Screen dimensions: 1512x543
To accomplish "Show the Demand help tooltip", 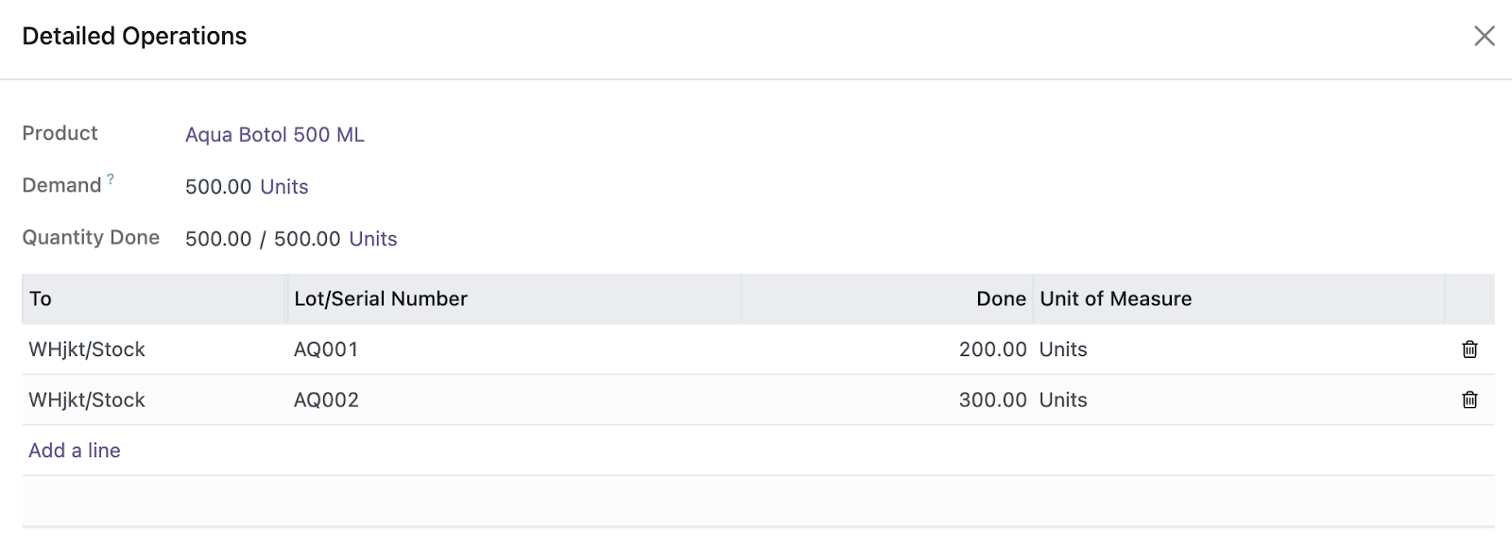I will (111, 178).
